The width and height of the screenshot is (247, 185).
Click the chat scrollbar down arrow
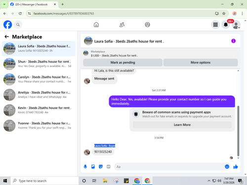tap(238, 158)
